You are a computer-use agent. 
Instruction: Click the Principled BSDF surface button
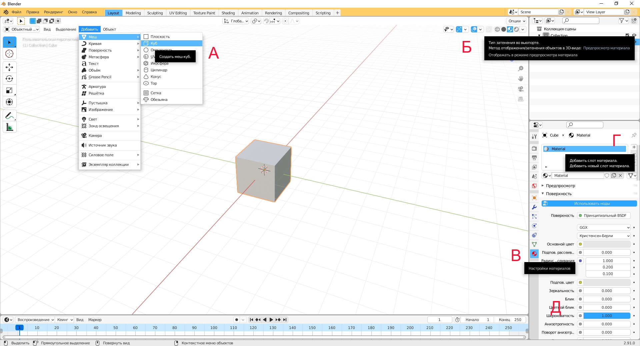point(604,215)
